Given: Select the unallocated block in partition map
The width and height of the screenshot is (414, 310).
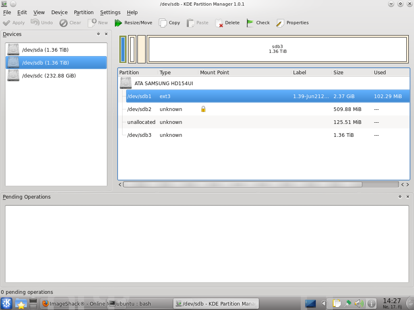Looking at the screenshot, I should 142,49.
